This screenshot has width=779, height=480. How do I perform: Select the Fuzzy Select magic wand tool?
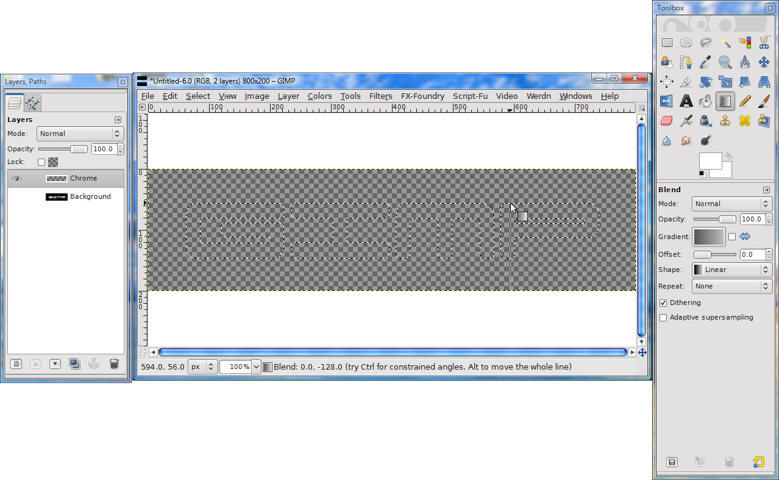(725, 43)
